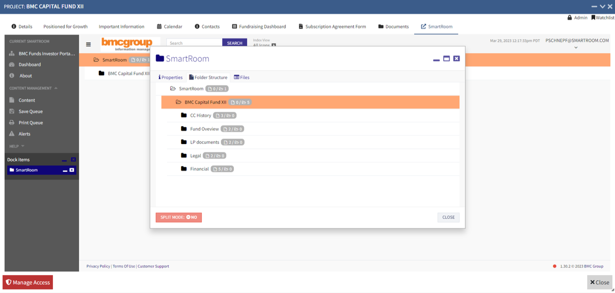The image size is (615, 293).
Task: Click the bmcgroup logo
Action: 127,44
